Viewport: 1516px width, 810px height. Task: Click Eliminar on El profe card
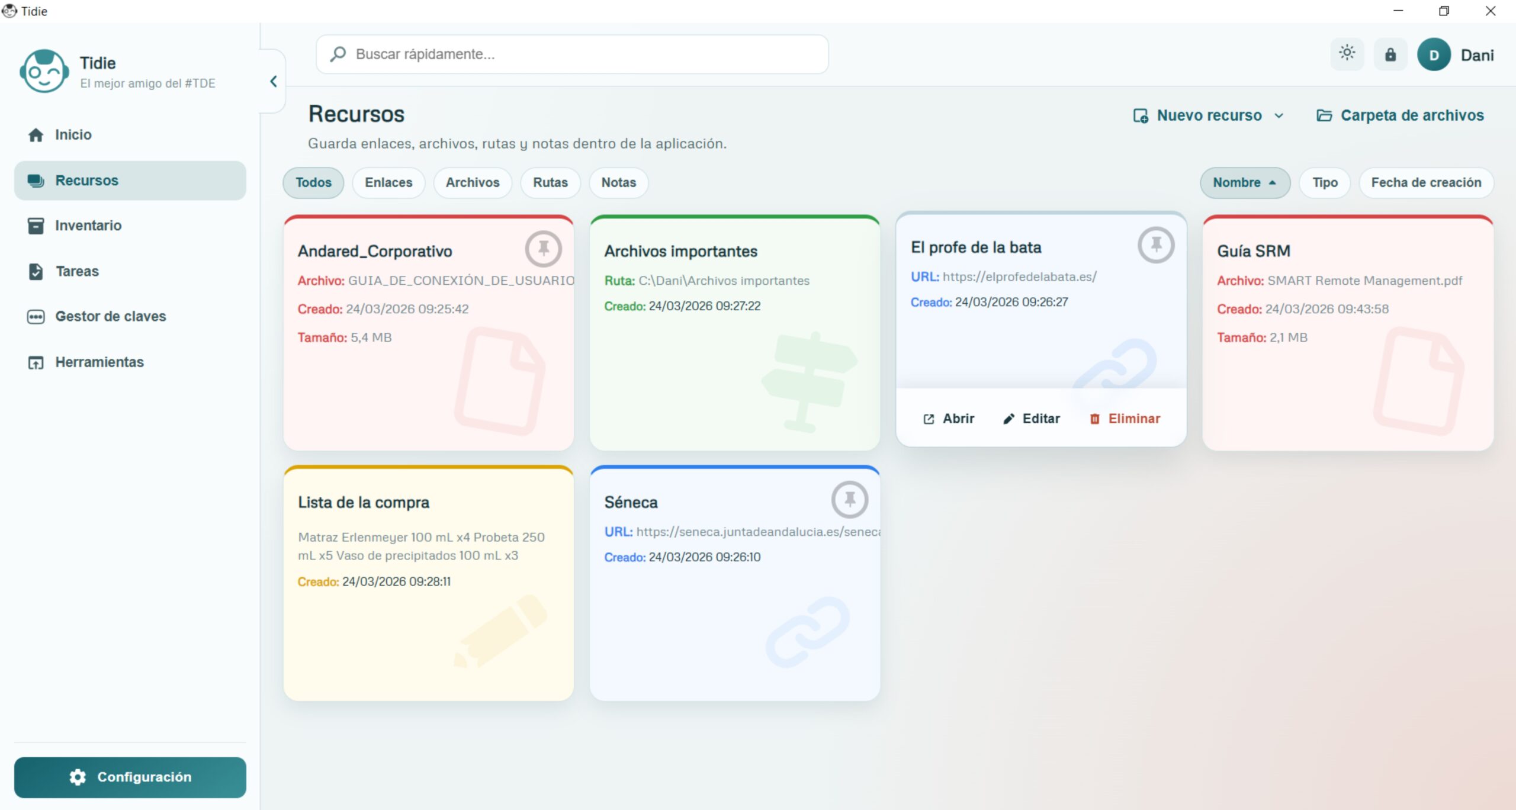click(x=1125, y=419)
